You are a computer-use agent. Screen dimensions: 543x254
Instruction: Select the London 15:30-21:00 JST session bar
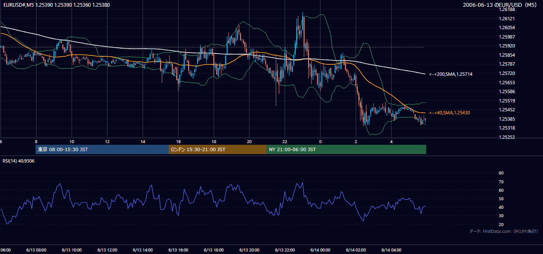218,149
